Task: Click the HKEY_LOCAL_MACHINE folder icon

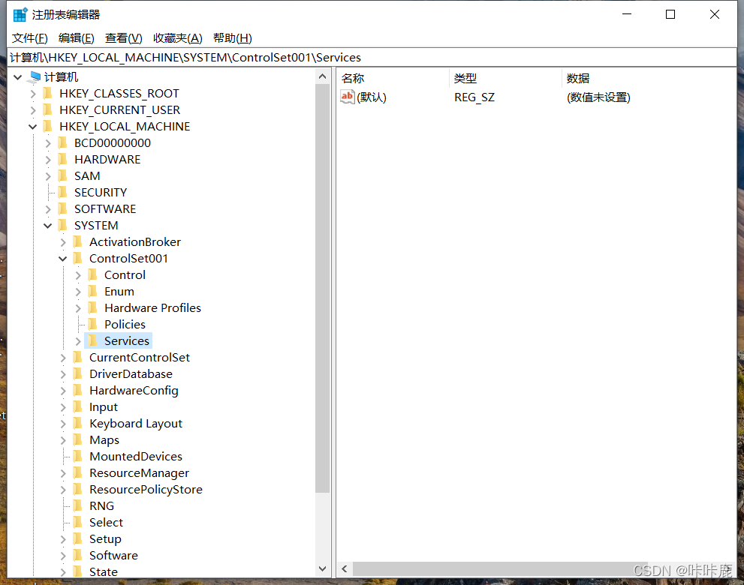Action: point(47,127)
